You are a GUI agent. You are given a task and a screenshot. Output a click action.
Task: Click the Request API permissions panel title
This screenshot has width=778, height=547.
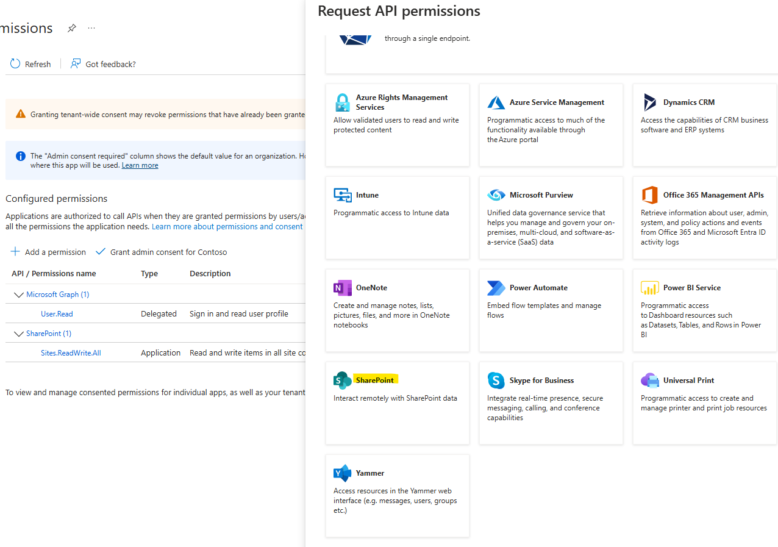pos(399,11)
